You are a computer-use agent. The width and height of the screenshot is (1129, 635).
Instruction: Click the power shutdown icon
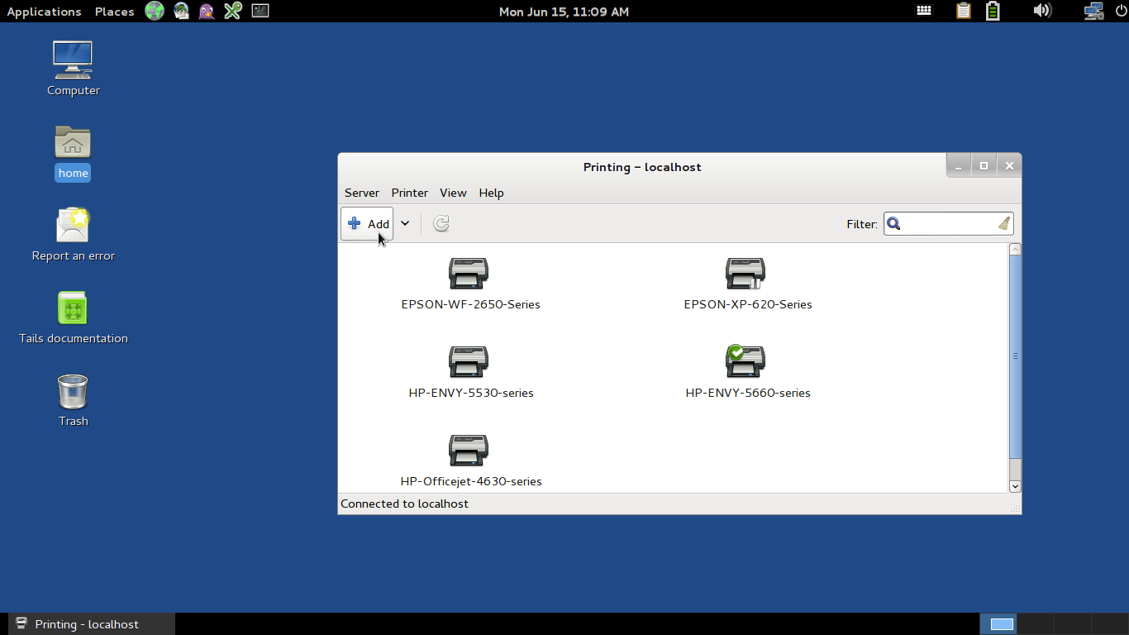(1120, 11)
